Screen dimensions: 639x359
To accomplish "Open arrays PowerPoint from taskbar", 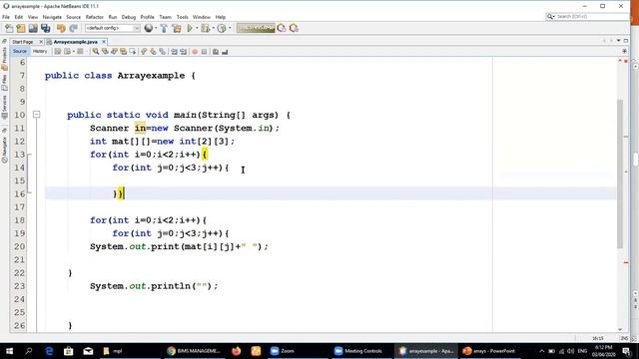I will [489, 351].
